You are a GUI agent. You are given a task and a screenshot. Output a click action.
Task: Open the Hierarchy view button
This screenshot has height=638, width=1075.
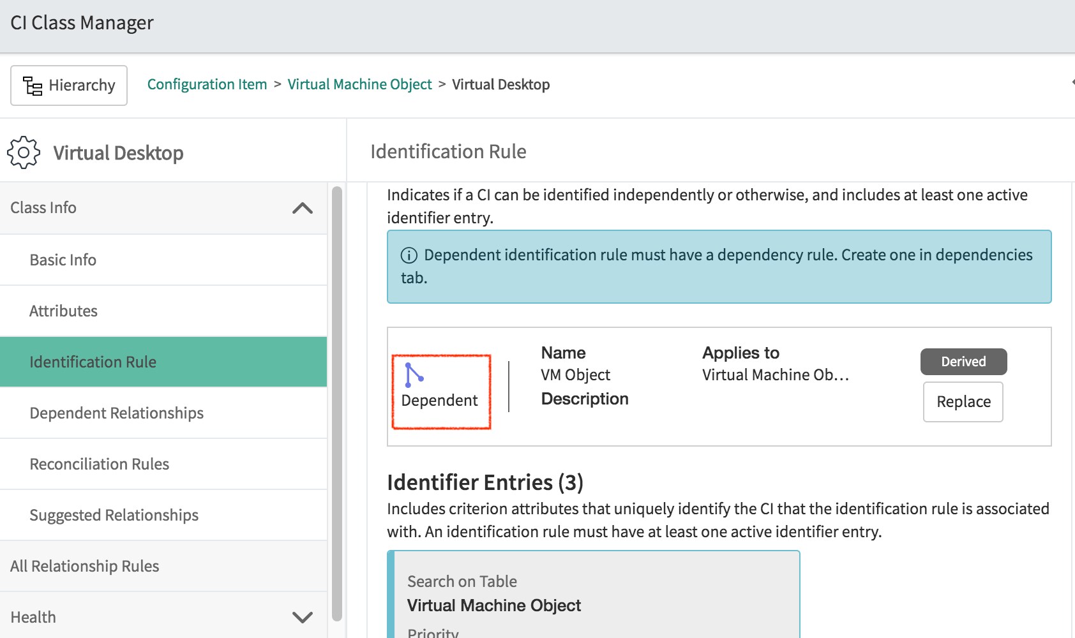point(69,85)
